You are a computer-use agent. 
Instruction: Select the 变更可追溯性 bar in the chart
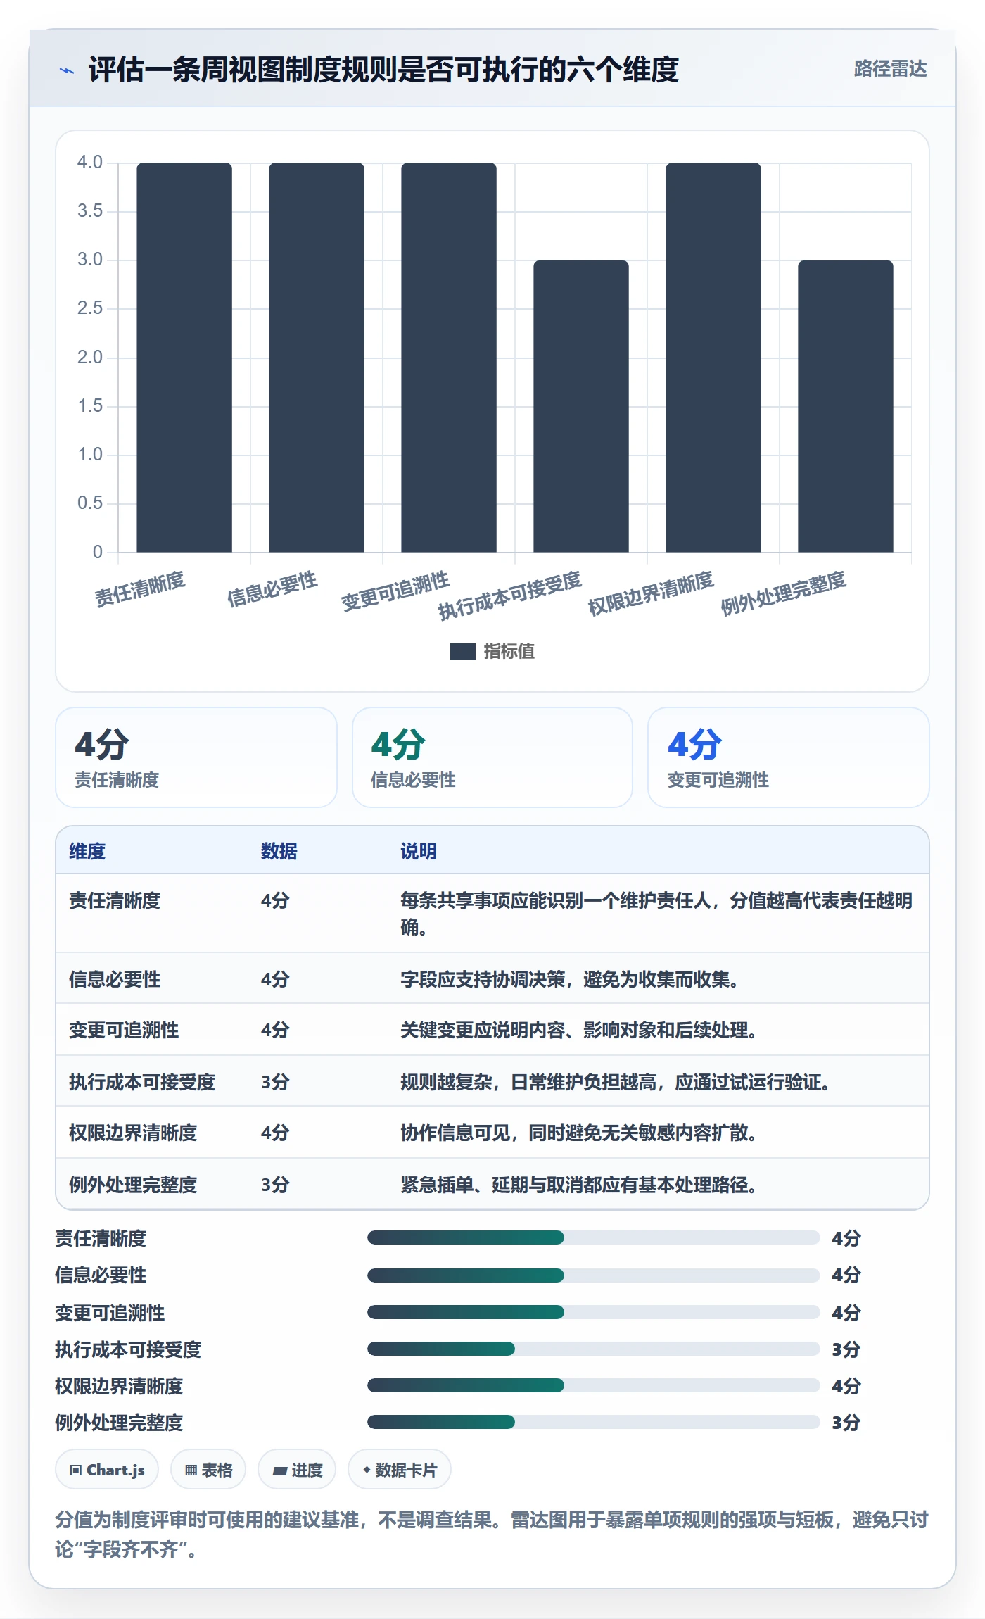pos(449,358)
